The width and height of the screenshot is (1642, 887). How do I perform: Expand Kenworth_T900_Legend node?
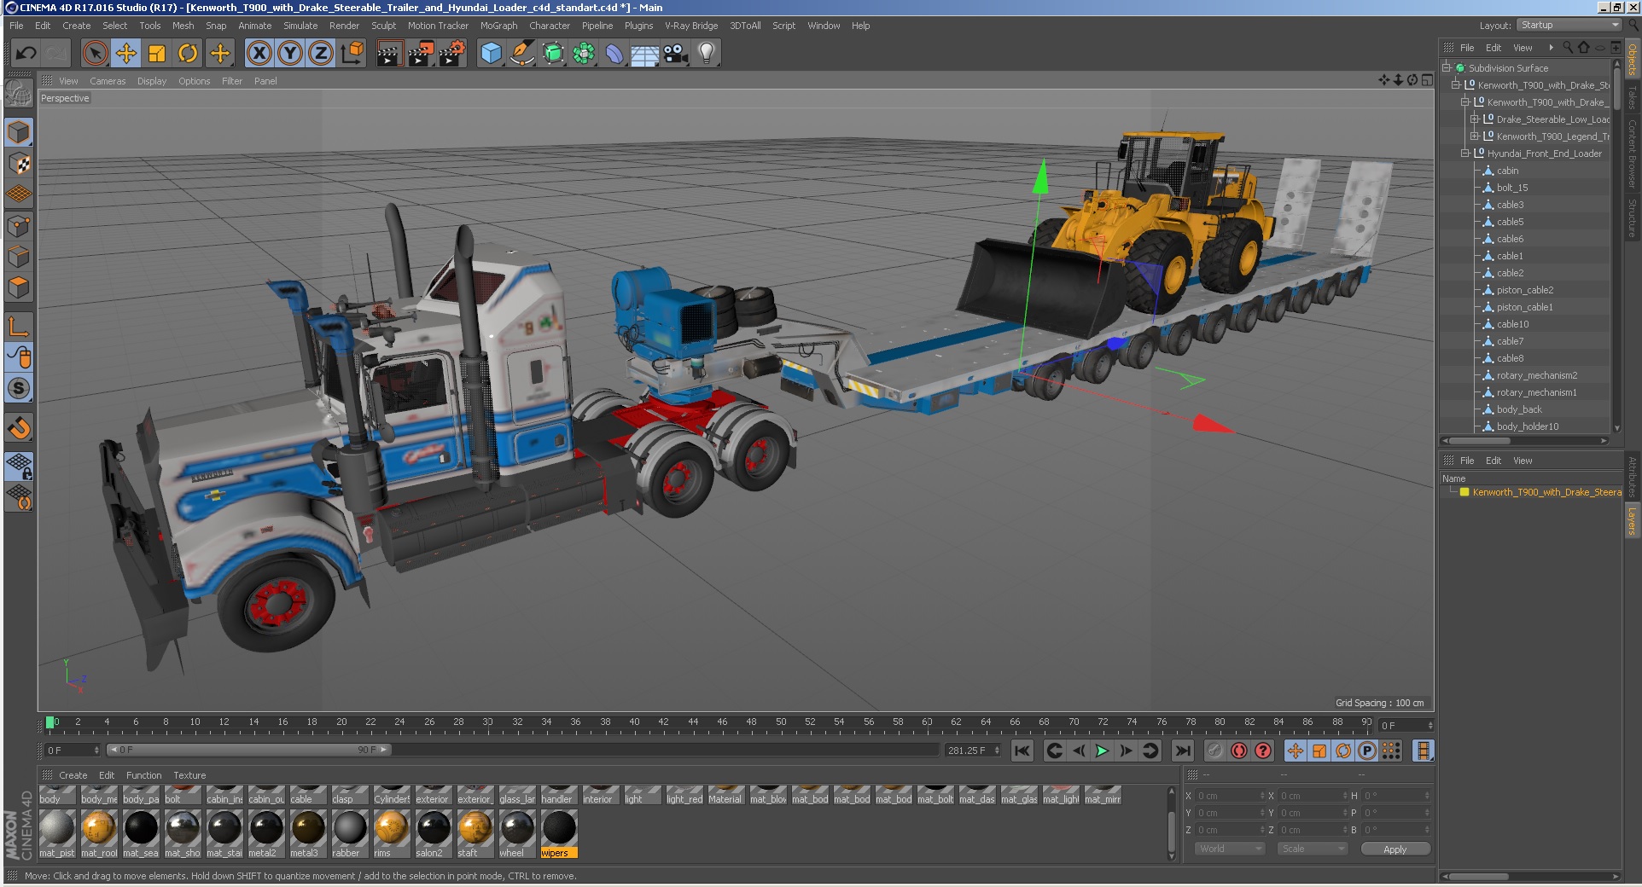[x=1474, y=136]
